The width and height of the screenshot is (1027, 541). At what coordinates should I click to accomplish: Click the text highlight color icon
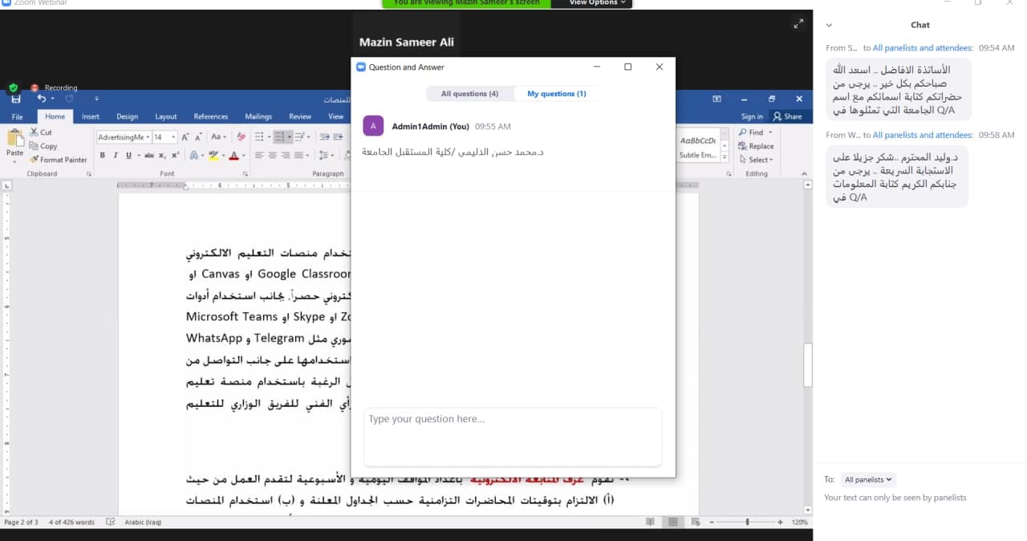click(x=213, y=156)
